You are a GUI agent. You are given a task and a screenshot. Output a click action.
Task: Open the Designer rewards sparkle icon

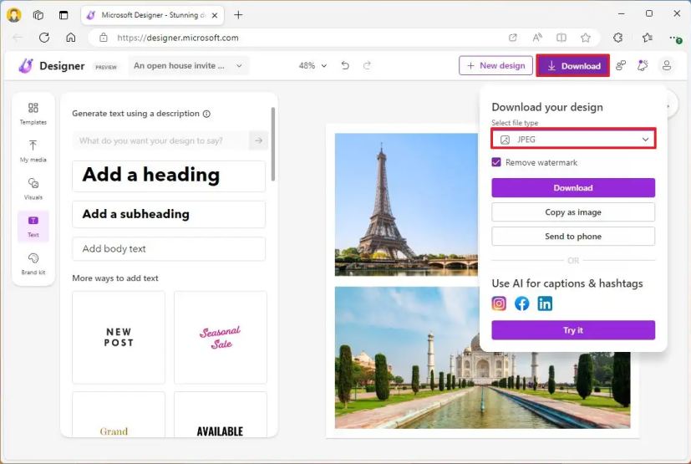tap(643, 66)
